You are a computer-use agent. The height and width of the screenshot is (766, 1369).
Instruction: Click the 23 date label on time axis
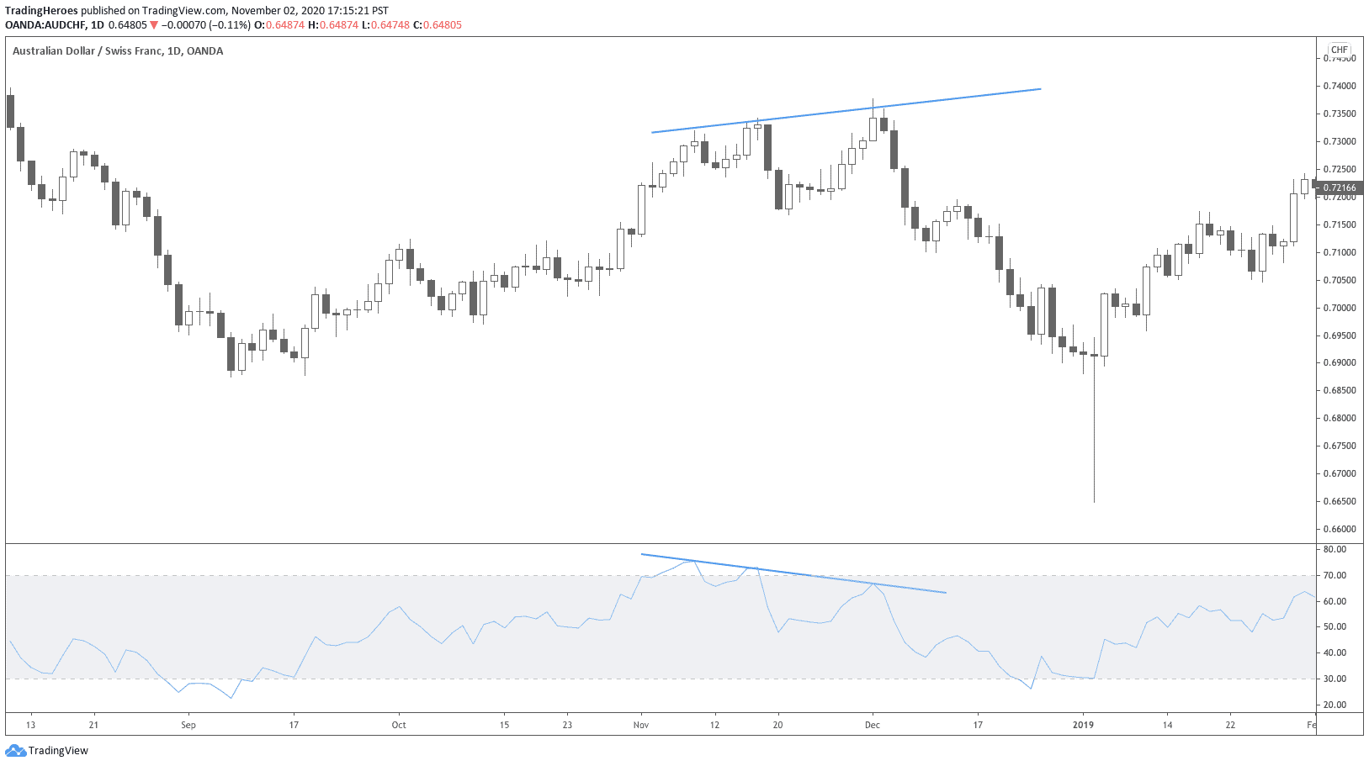click(567, 725)
